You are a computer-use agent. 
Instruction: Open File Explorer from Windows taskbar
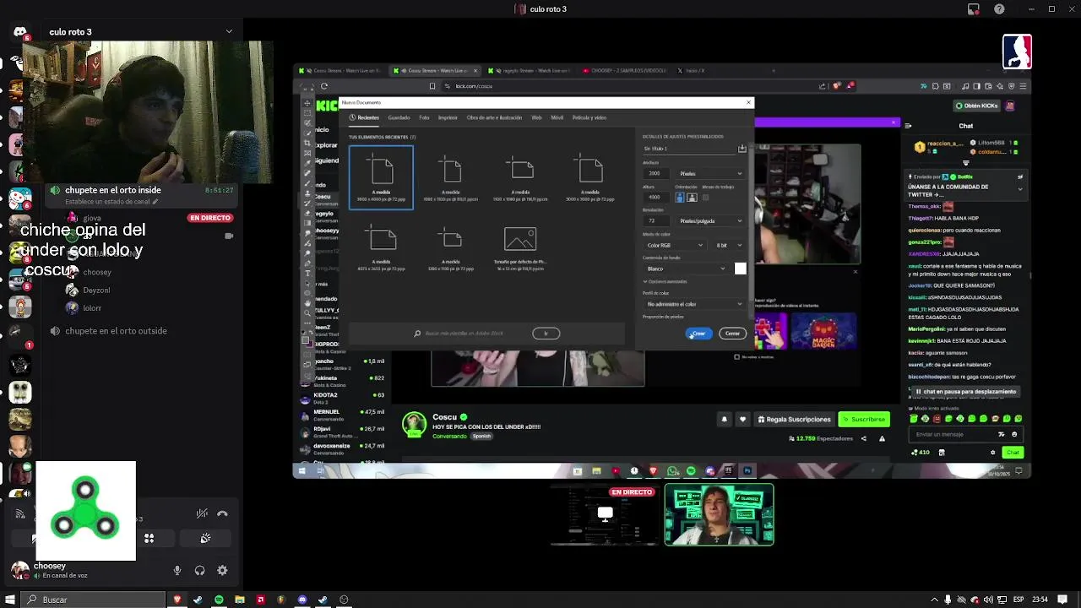coord(240,600)
